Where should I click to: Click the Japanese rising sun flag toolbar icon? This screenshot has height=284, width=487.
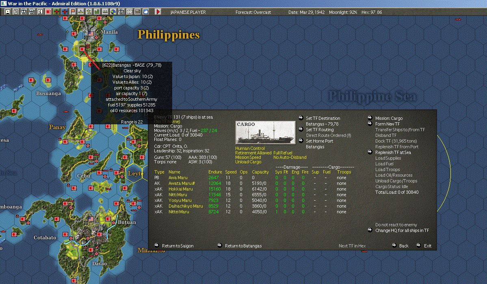(48, 12)
